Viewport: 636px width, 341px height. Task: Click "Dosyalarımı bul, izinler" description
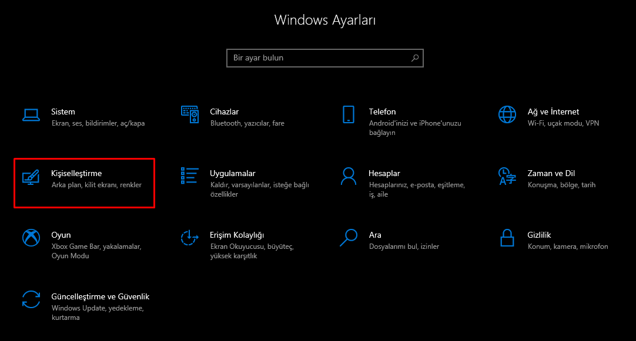(x=404, y=247)
